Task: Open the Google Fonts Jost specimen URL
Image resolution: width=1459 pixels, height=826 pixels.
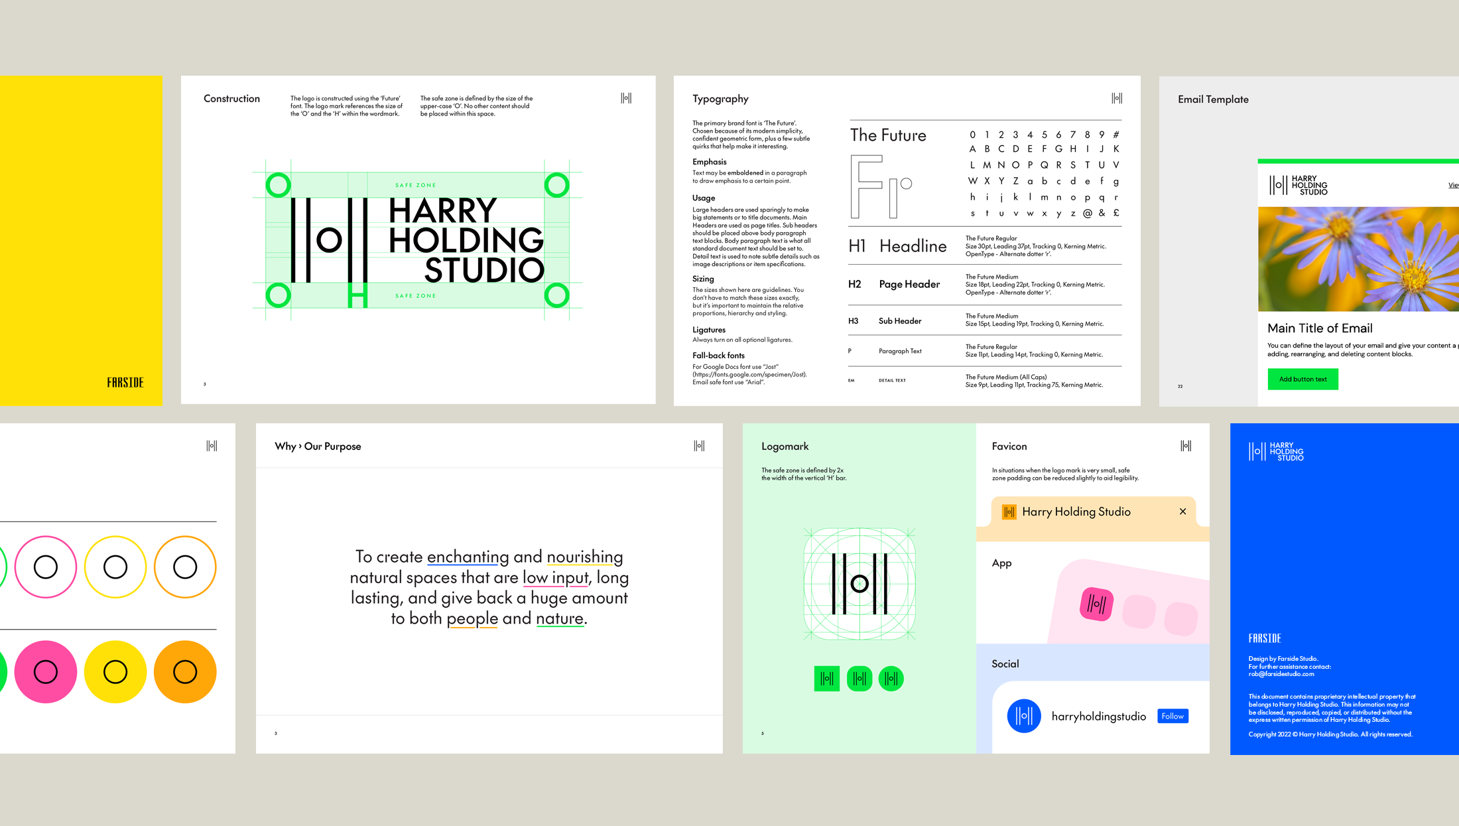Action: pos(750,375)
